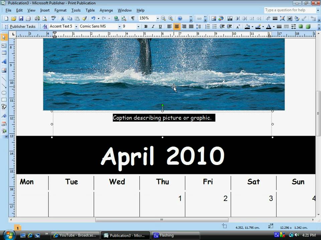This screenshot has width=321, height=240.
Task: Insert hyperlink with globe icon
Action: coord(116,19)
